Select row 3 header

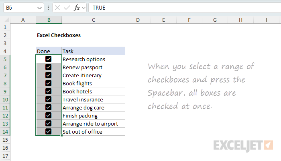pos(5,43)
